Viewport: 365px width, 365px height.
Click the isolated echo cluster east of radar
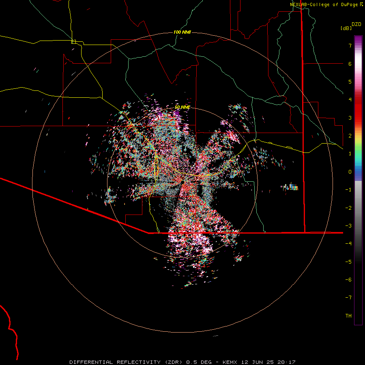click(x=289, y=187)
